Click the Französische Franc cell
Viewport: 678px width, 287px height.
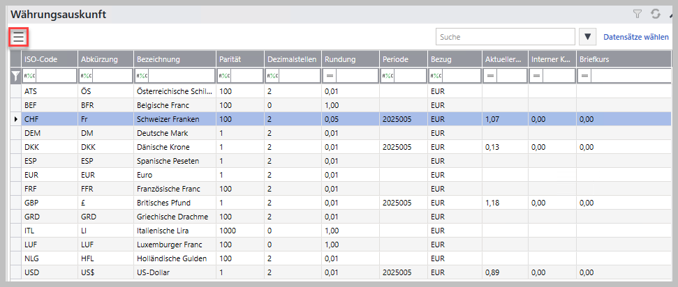coord(175,189)
